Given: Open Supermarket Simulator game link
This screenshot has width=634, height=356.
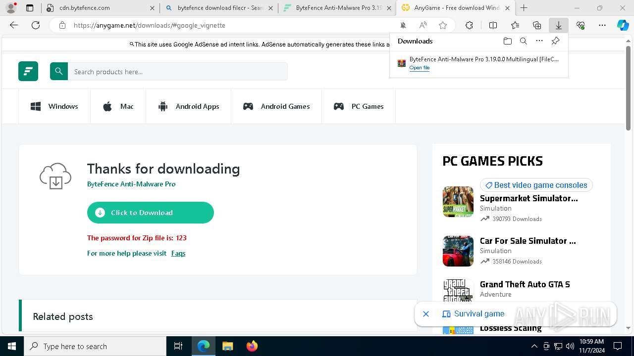Looking at the screenshot, I should pyautogui.click(x=529, y=198).
